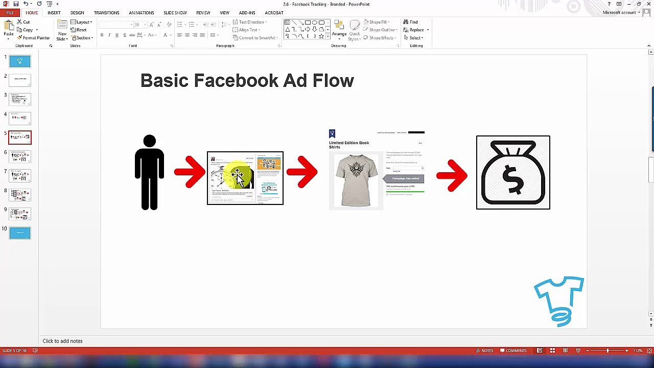Screen dimensions: 654x368
Task: Open the Section dropdown
Action: coord(82,38)
